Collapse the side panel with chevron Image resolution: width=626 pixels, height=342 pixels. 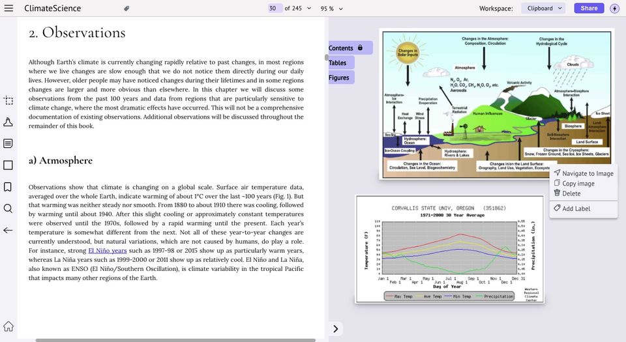336,329
